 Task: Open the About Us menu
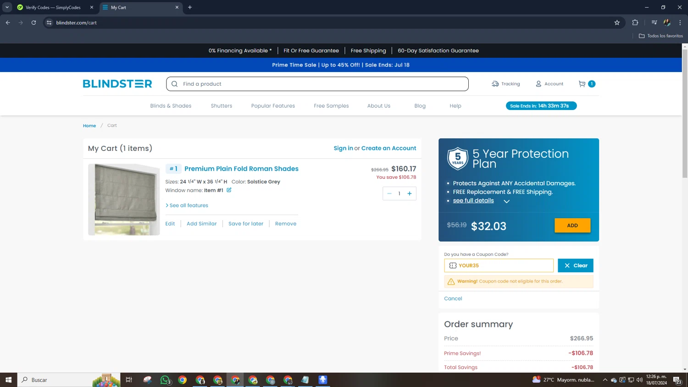[x=379, y=106]
